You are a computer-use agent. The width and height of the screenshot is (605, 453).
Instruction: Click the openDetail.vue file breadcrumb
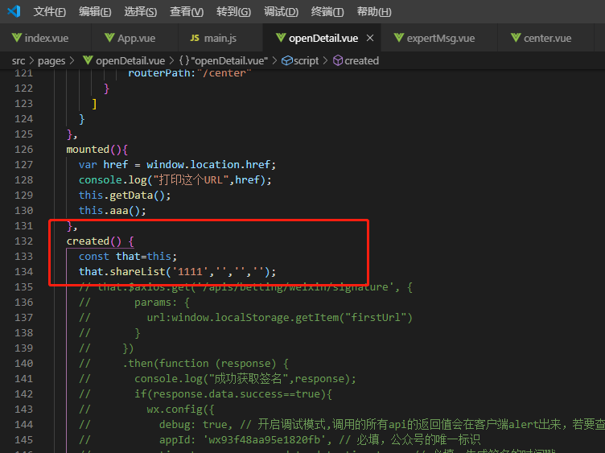(130, 61)
